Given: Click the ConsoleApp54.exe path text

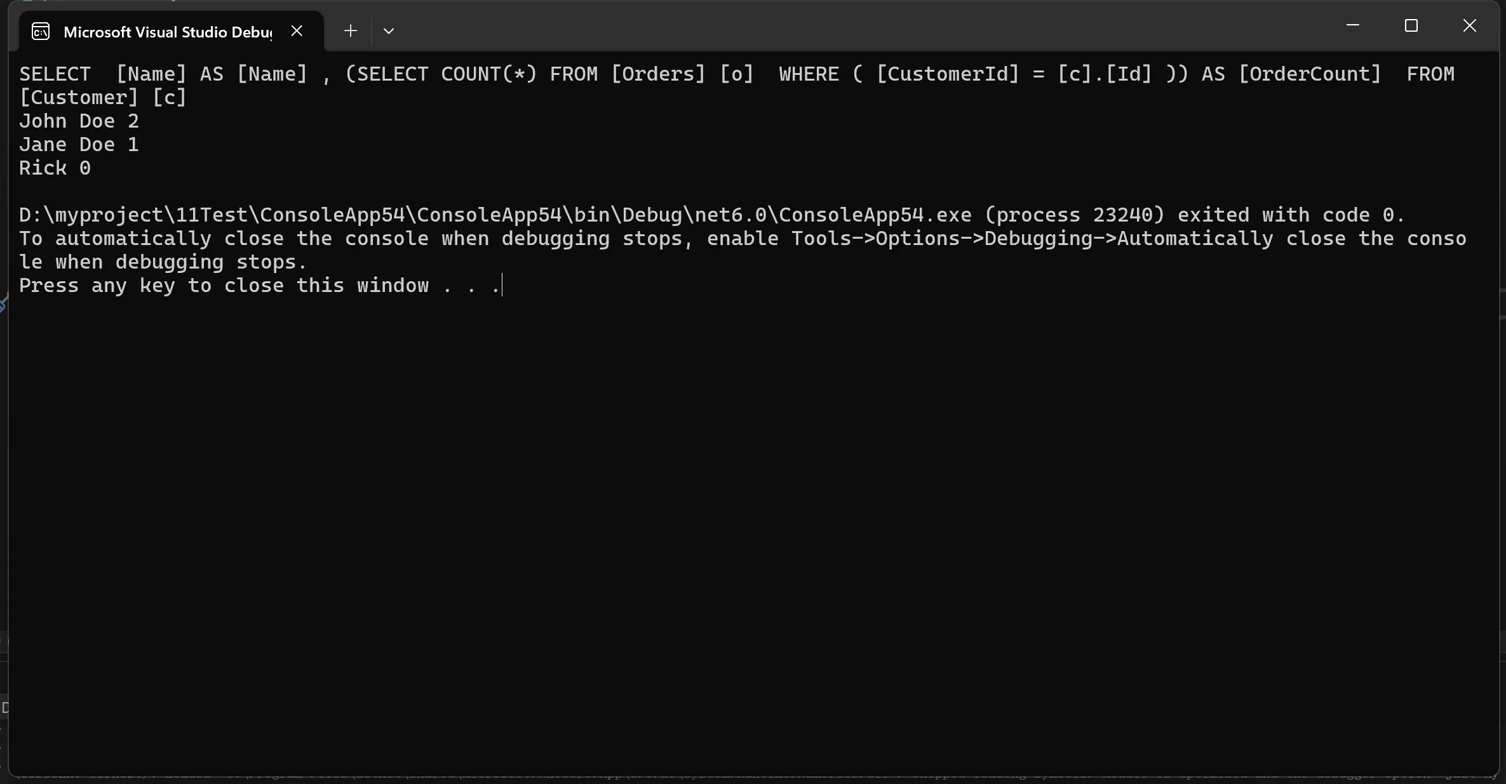Looking at the screenshot, I should [x=495, y=215].
